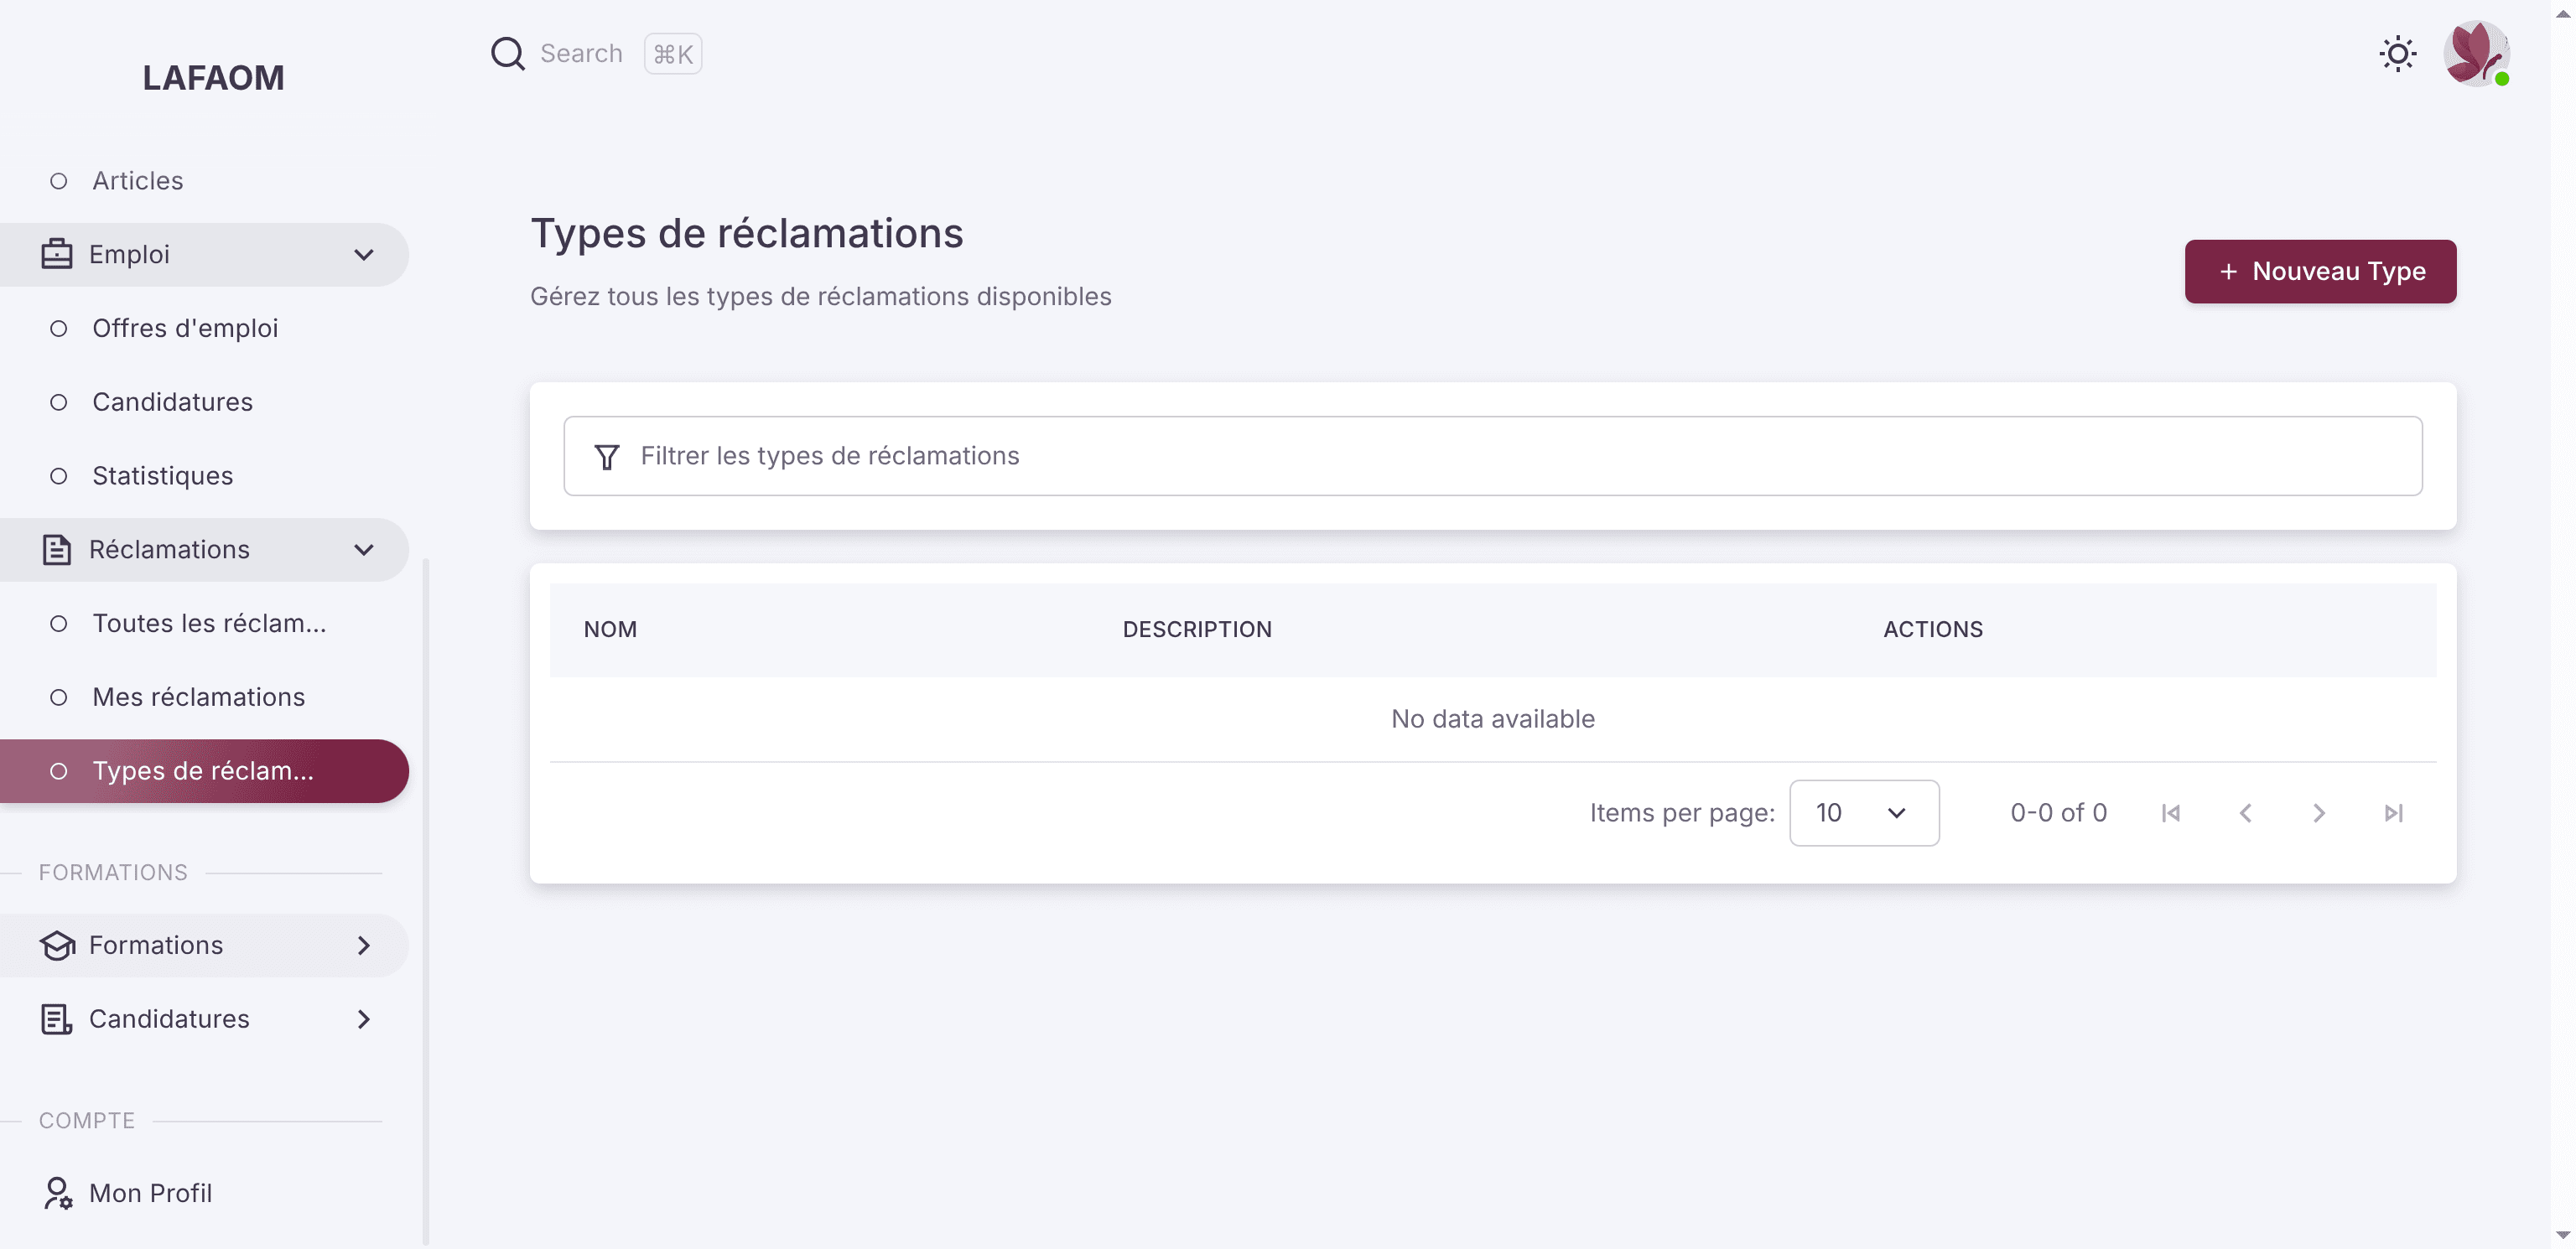
Task: Click the search magnifier icon
Action: 507,53
